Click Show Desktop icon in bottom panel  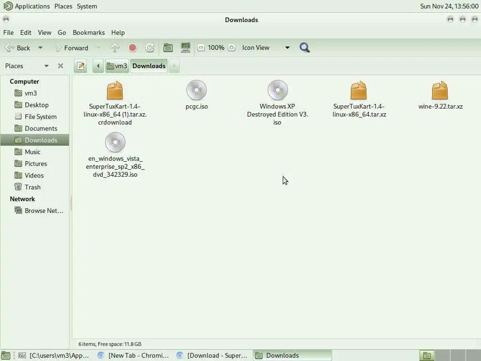coord(6,355)
